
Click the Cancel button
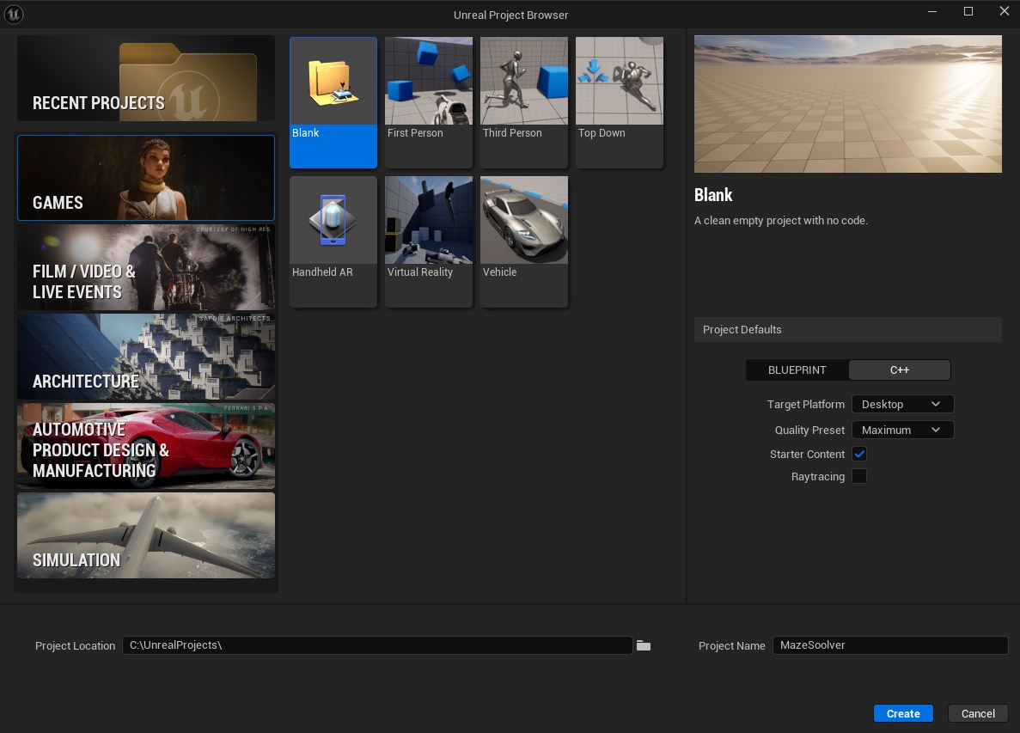click(978, 713)
